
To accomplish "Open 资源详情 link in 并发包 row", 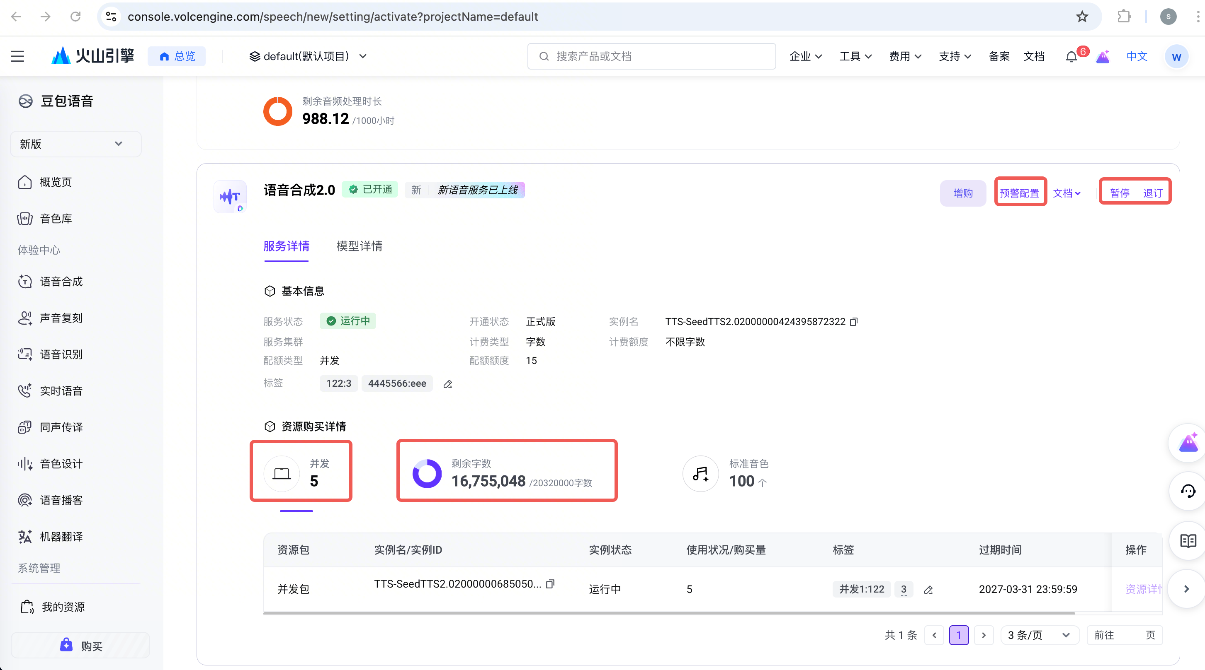I will click(x=1143, y=590).
